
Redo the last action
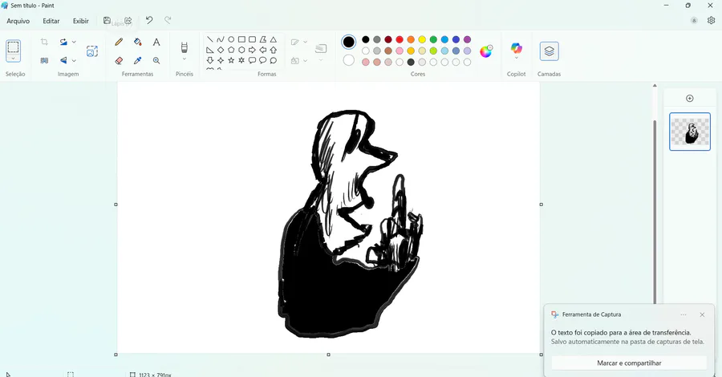168,20
